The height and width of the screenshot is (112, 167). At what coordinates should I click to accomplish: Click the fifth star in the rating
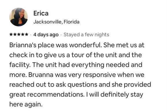pyautogui.click(x=27, y=35)
